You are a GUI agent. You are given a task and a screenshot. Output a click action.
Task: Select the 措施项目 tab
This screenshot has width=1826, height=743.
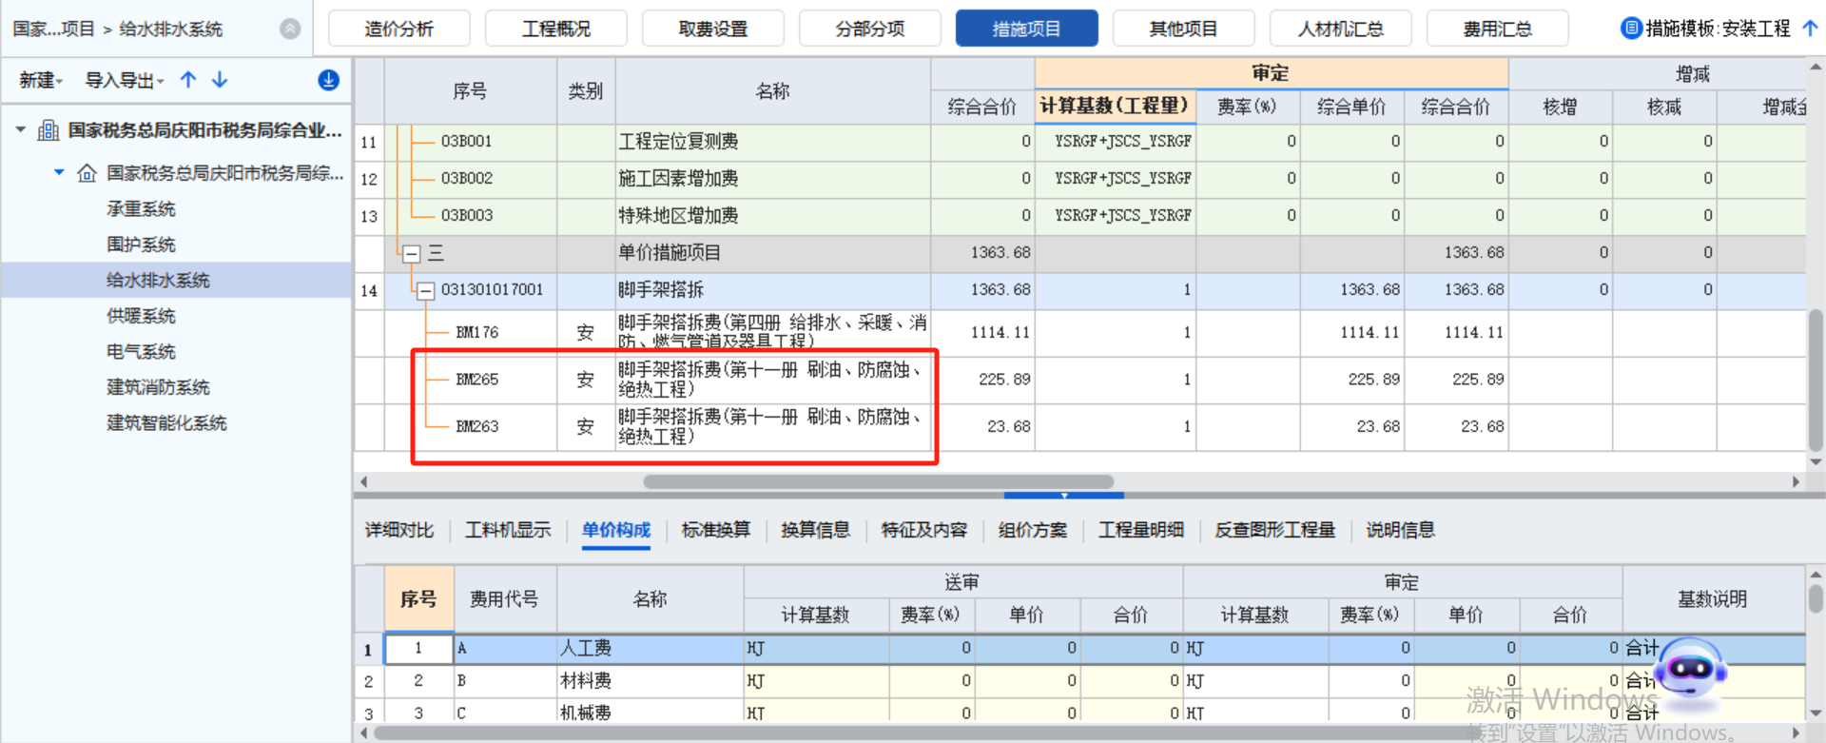(x=1027, y=29)
